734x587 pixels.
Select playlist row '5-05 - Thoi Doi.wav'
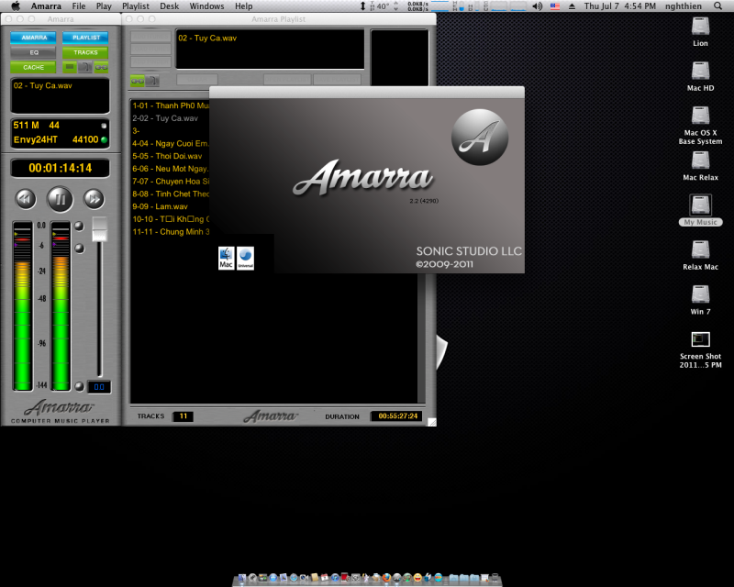click(171, 156)
